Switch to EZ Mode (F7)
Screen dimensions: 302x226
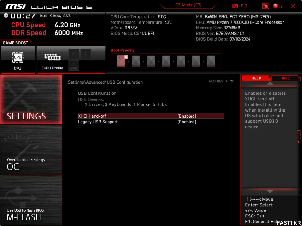188,5
